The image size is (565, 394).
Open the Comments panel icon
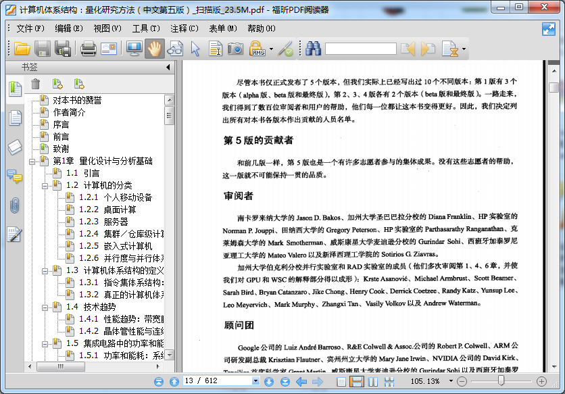click(x=15, y=176)
